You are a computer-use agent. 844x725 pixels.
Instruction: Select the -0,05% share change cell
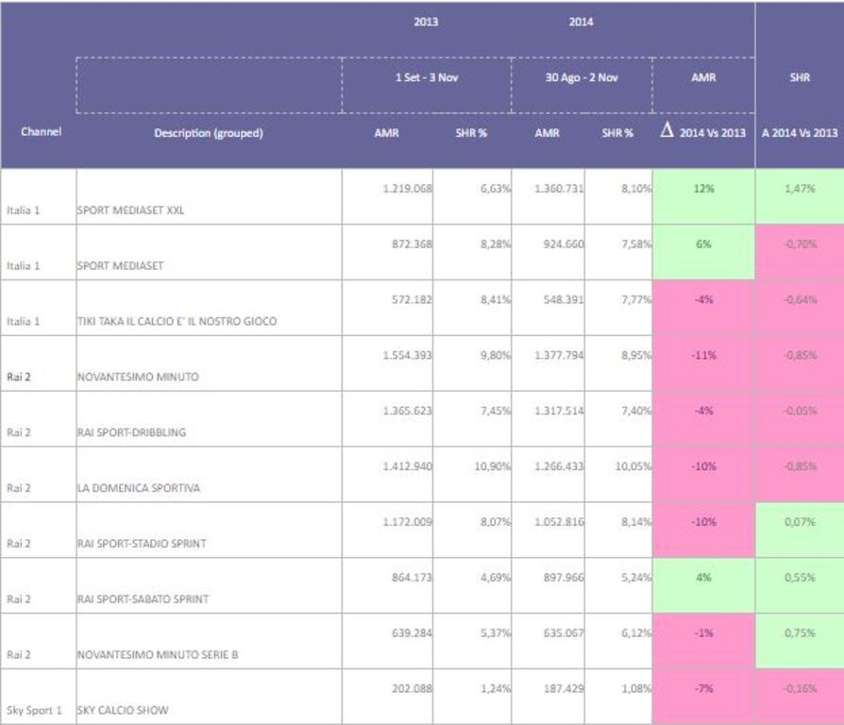click(800, 419)
